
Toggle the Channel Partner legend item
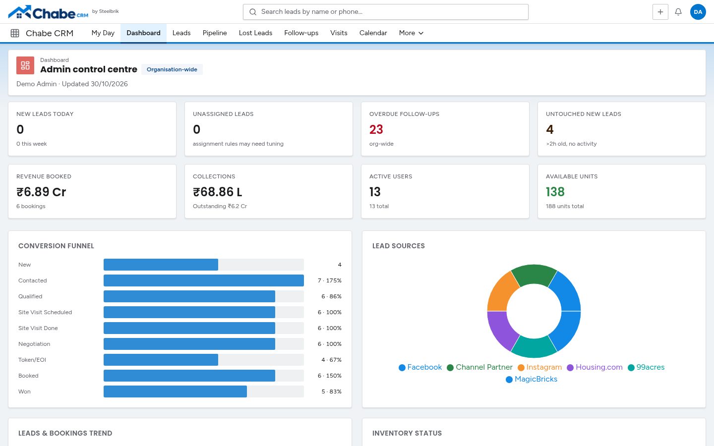(479, 367)
